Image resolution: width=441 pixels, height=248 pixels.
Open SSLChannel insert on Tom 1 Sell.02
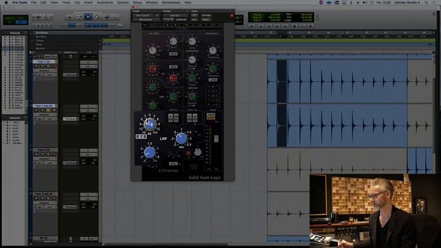click(70, 119)
